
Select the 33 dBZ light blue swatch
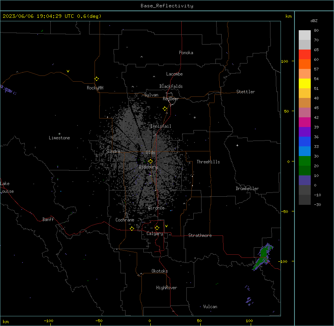(305, 151)
